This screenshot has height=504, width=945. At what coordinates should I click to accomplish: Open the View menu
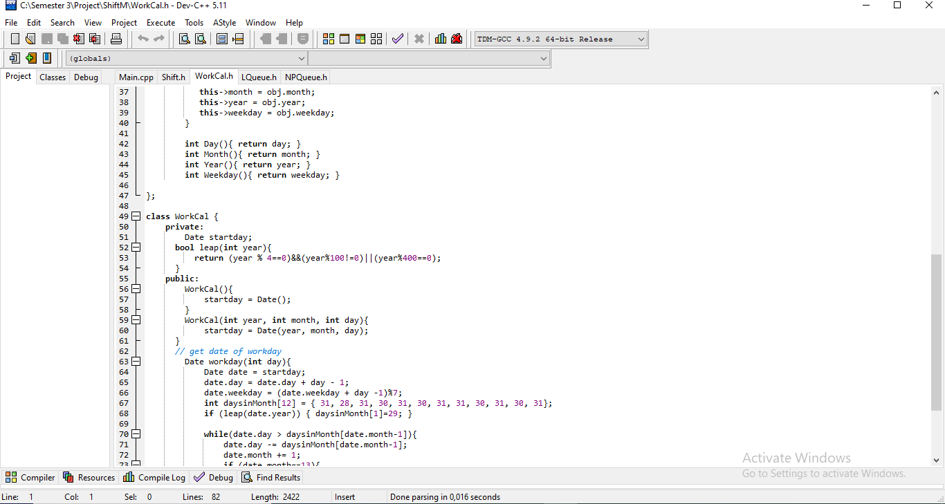(x=93, y=23)
